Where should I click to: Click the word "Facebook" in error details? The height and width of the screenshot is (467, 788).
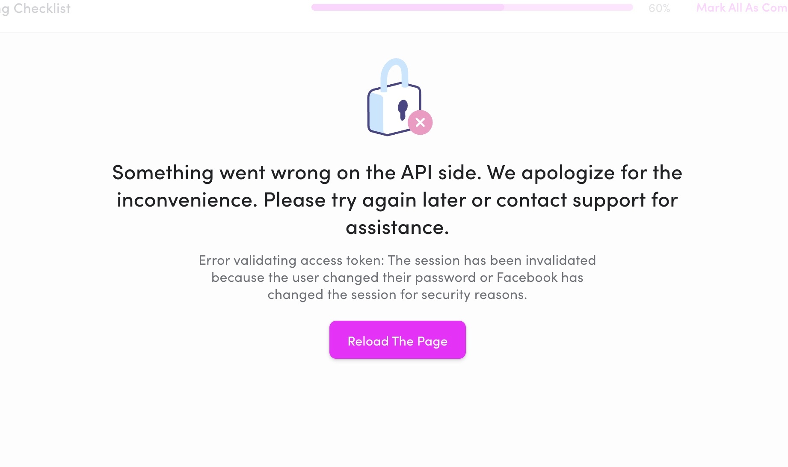click(x=527, y=278)
